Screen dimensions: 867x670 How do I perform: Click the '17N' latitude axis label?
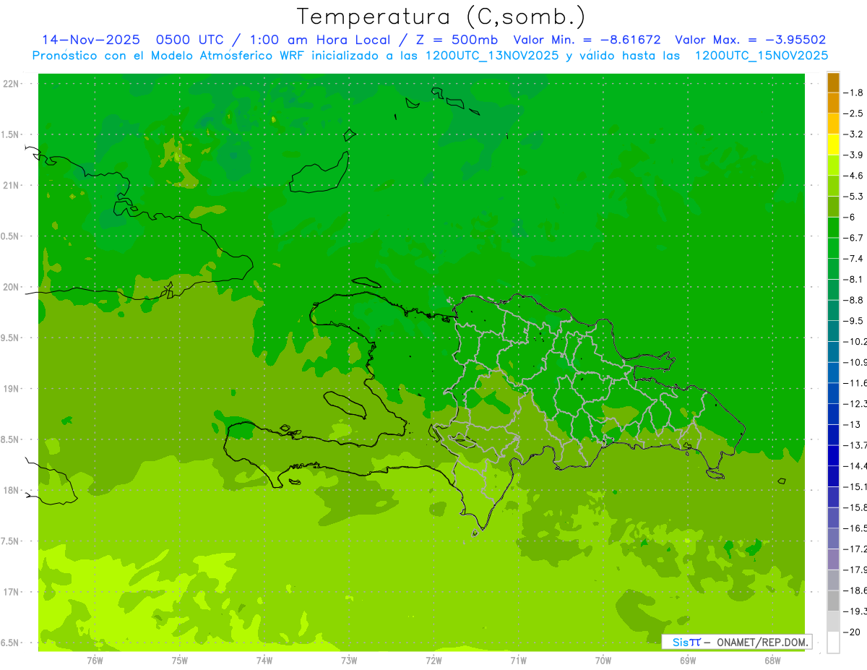(x=12, y=592)
